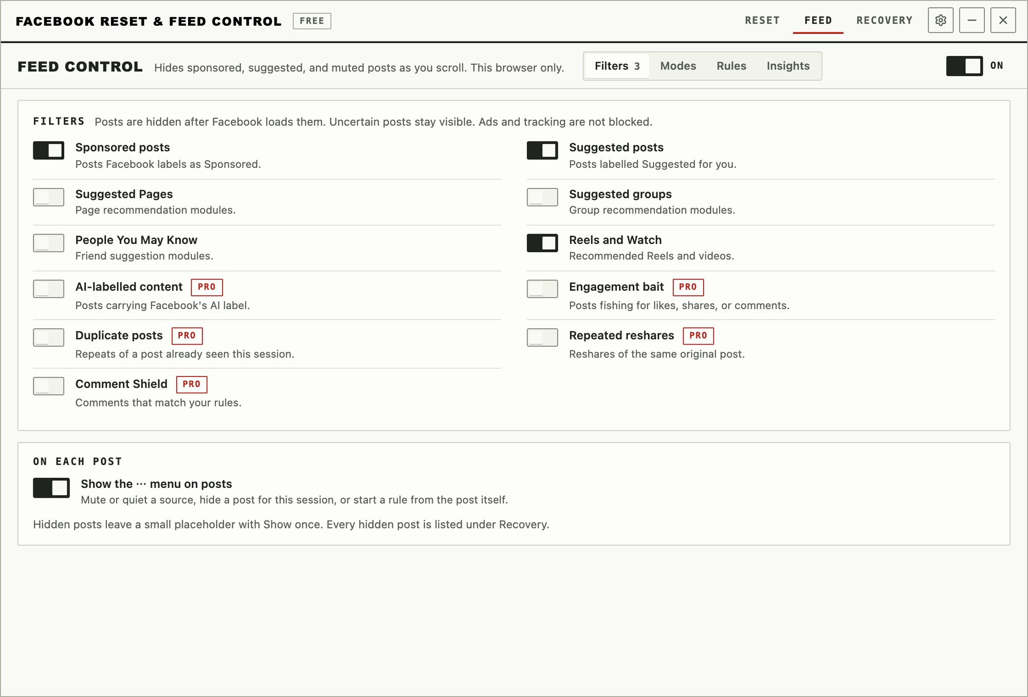Click the 'Show the ··· menu on posts' label
Screen dimensions: 1028x697
tap(156, 484)
